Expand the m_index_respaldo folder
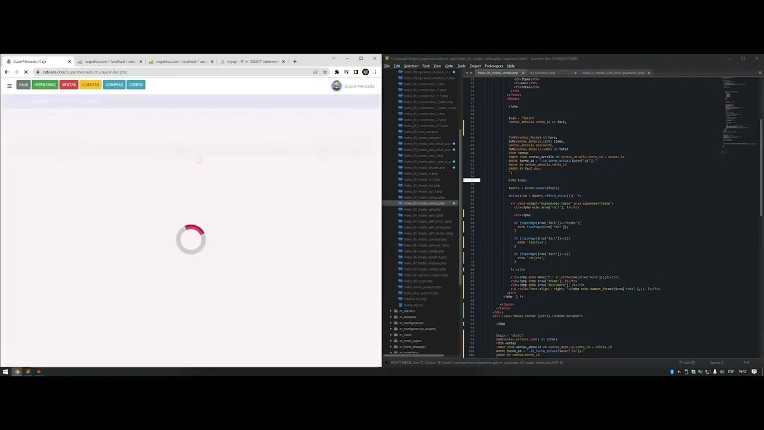The width and height of the screenshot is (764, 430). (392, 346)
